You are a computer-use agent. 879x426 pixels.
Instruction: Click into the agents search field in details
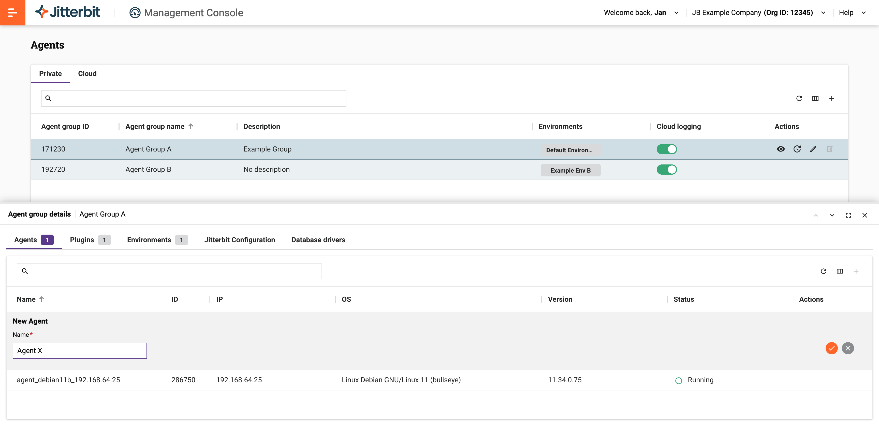(x=169, y=271)
